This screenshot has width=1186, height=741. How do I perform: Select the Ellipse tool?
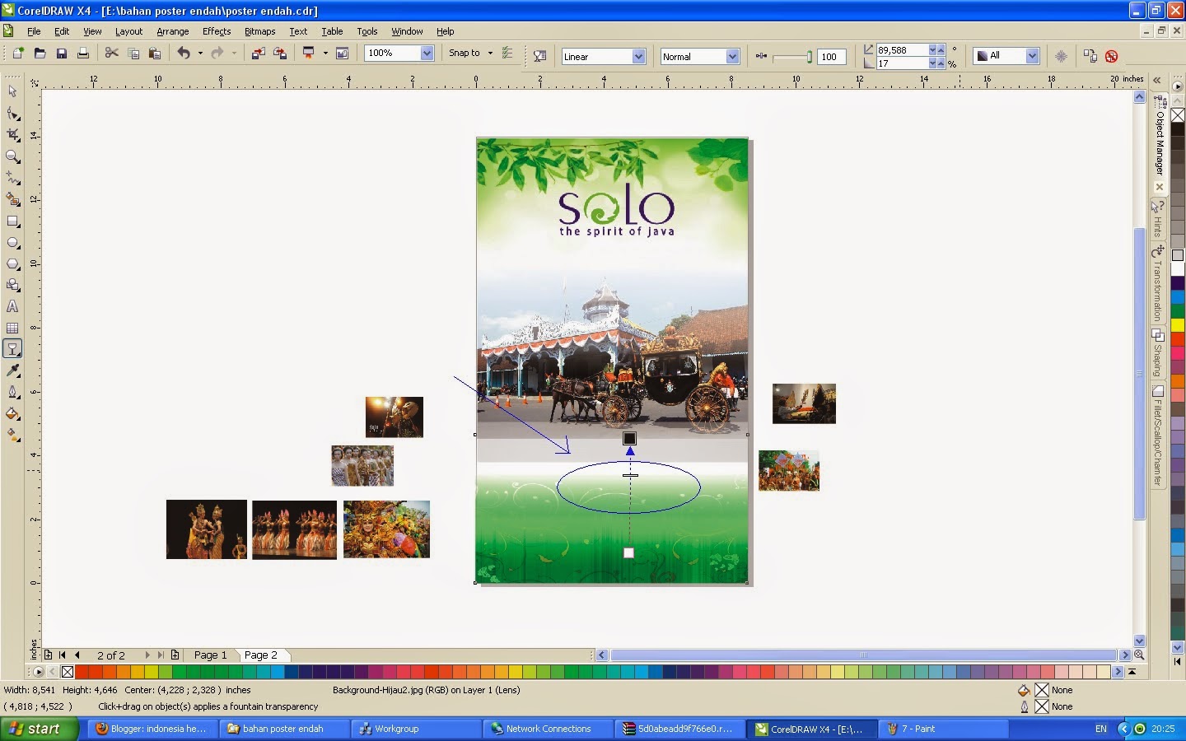(x=12, y=242)
